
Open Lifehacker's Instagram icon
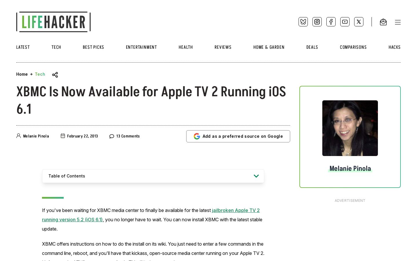(x=317, y=22)
